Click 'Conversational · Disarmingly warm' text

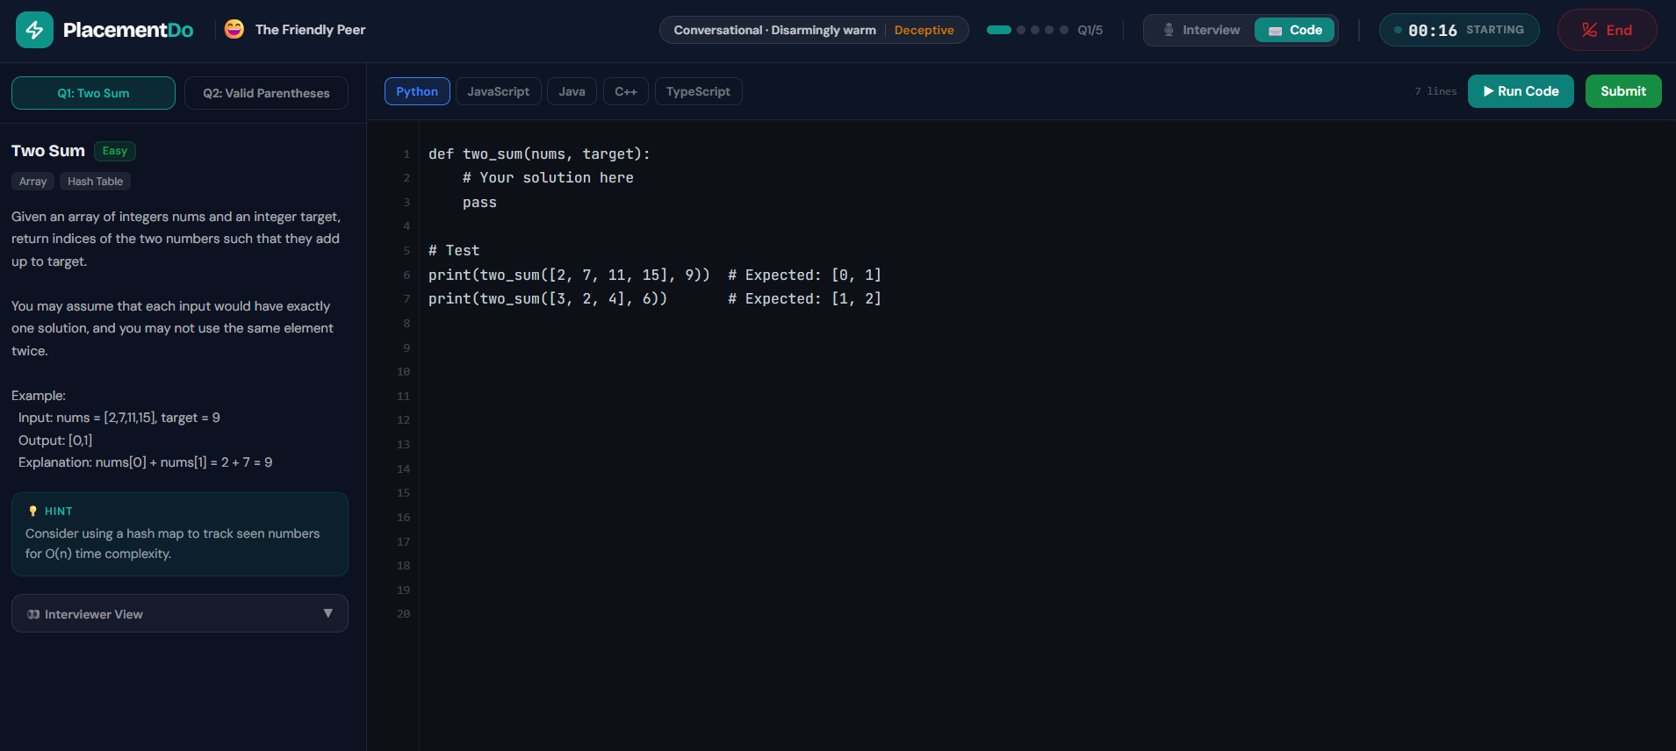(x=774, y=30)
